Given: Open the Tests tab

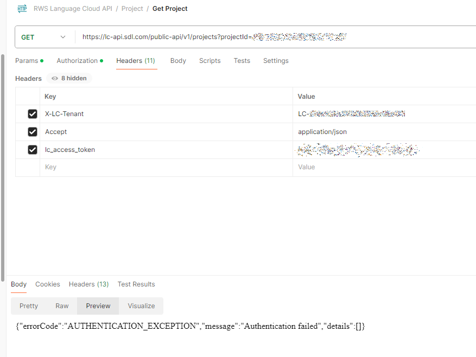Looking at the screenshot, I should tap(242, 61).
